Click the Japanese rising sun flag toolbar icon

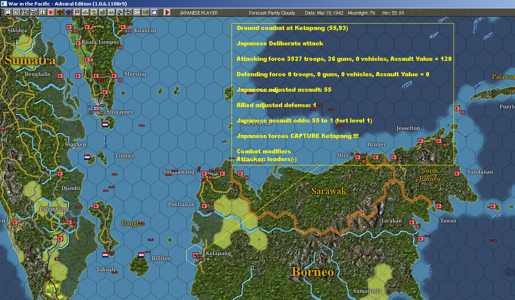click(51, 12)
